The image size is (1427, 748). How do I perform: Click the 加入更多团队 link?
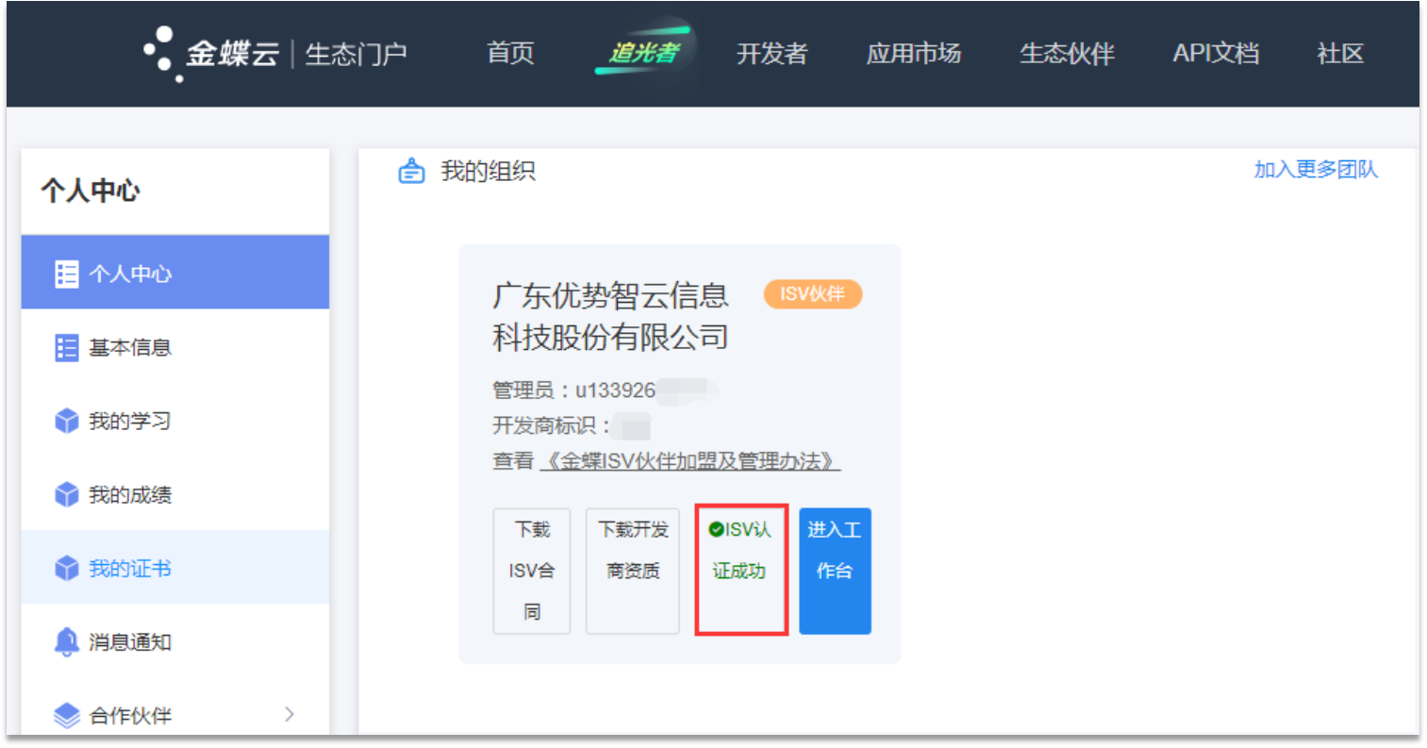(x=1316, y=170)
